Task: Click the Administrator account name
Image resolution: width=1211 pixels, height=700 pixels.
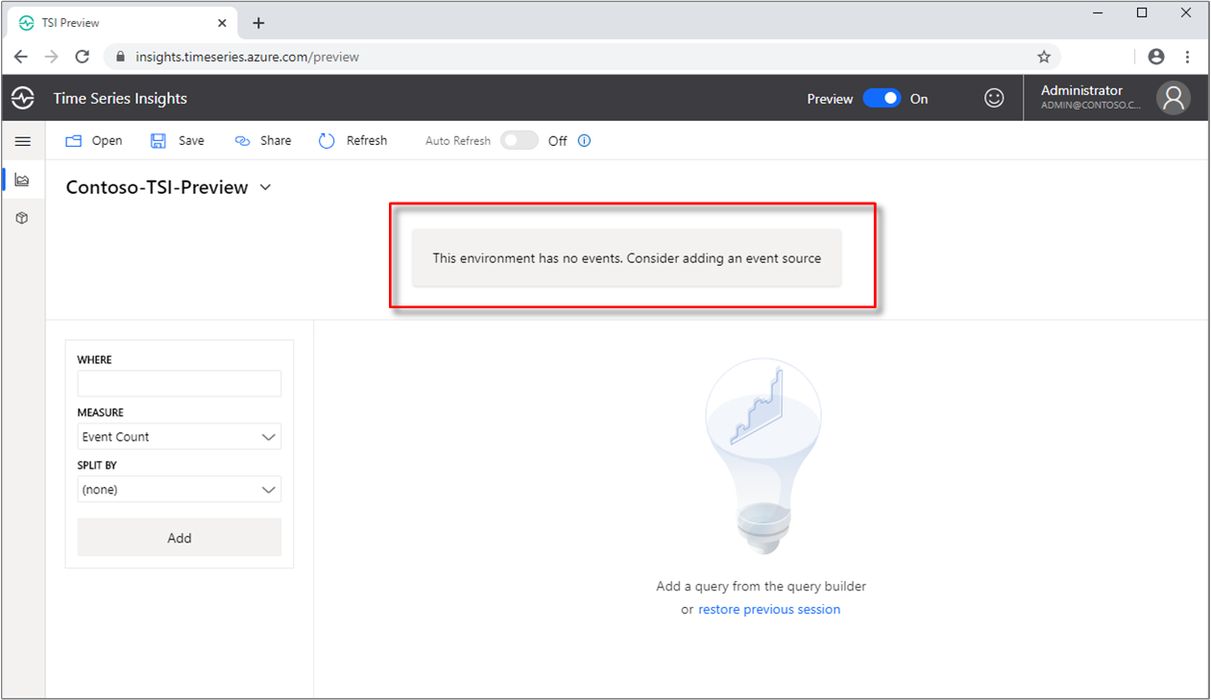Action: (x=1081, y=90)
